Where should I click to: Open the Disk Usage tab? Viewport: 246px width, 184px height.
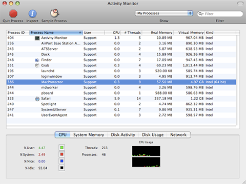153,135
